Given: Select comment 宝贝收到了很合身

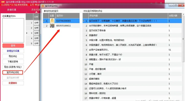Looking at the screenshot, I should point(132,31).
